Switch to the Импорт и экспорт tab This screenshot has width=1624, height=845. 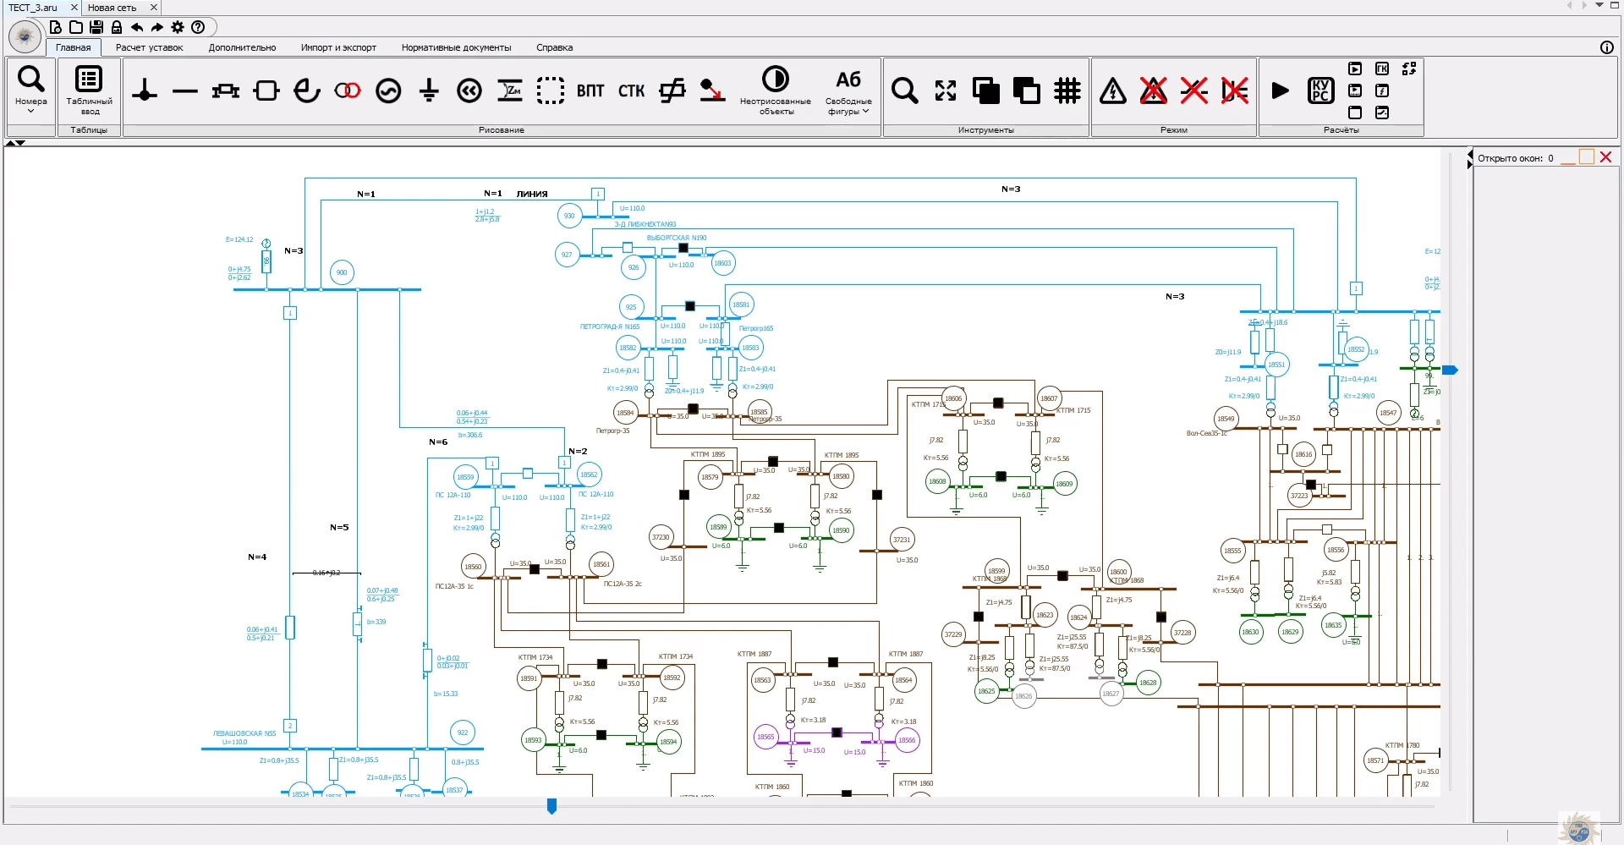338,47
